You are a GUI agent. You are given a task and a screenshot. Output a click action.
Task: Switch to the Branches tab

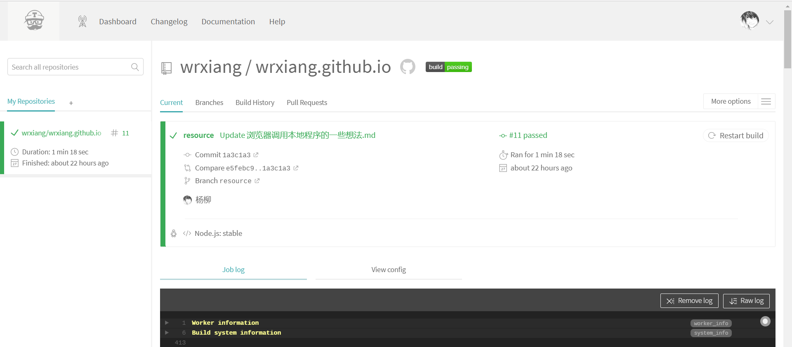click(x=209, y=102)
